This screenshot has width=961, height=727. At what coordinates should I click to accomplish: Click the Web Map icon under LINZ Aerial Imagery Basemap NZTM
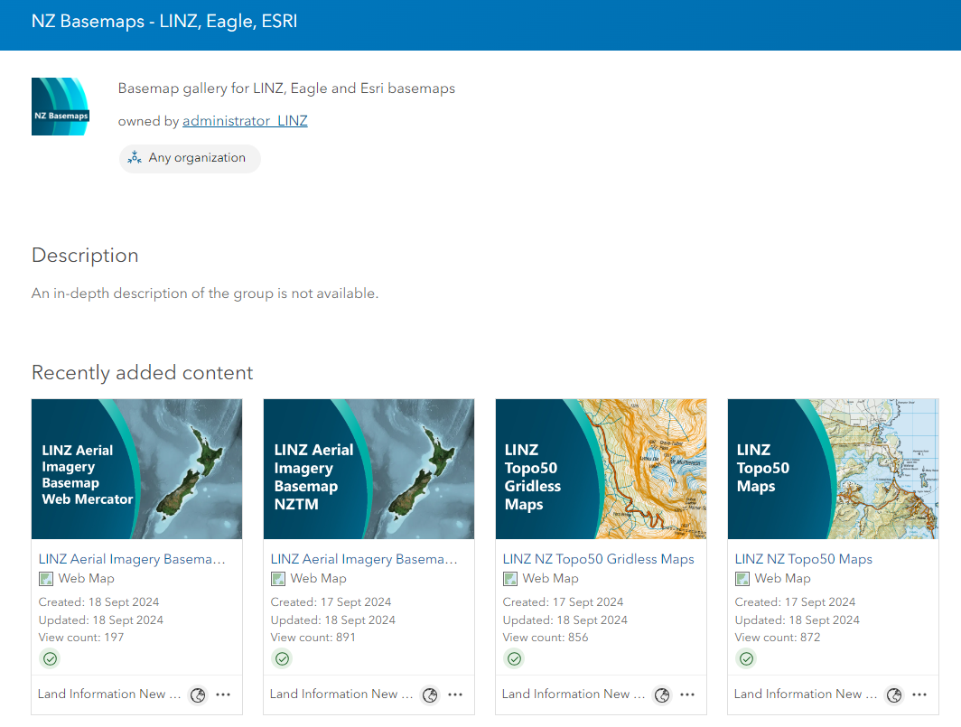click(x=277, y=578)
